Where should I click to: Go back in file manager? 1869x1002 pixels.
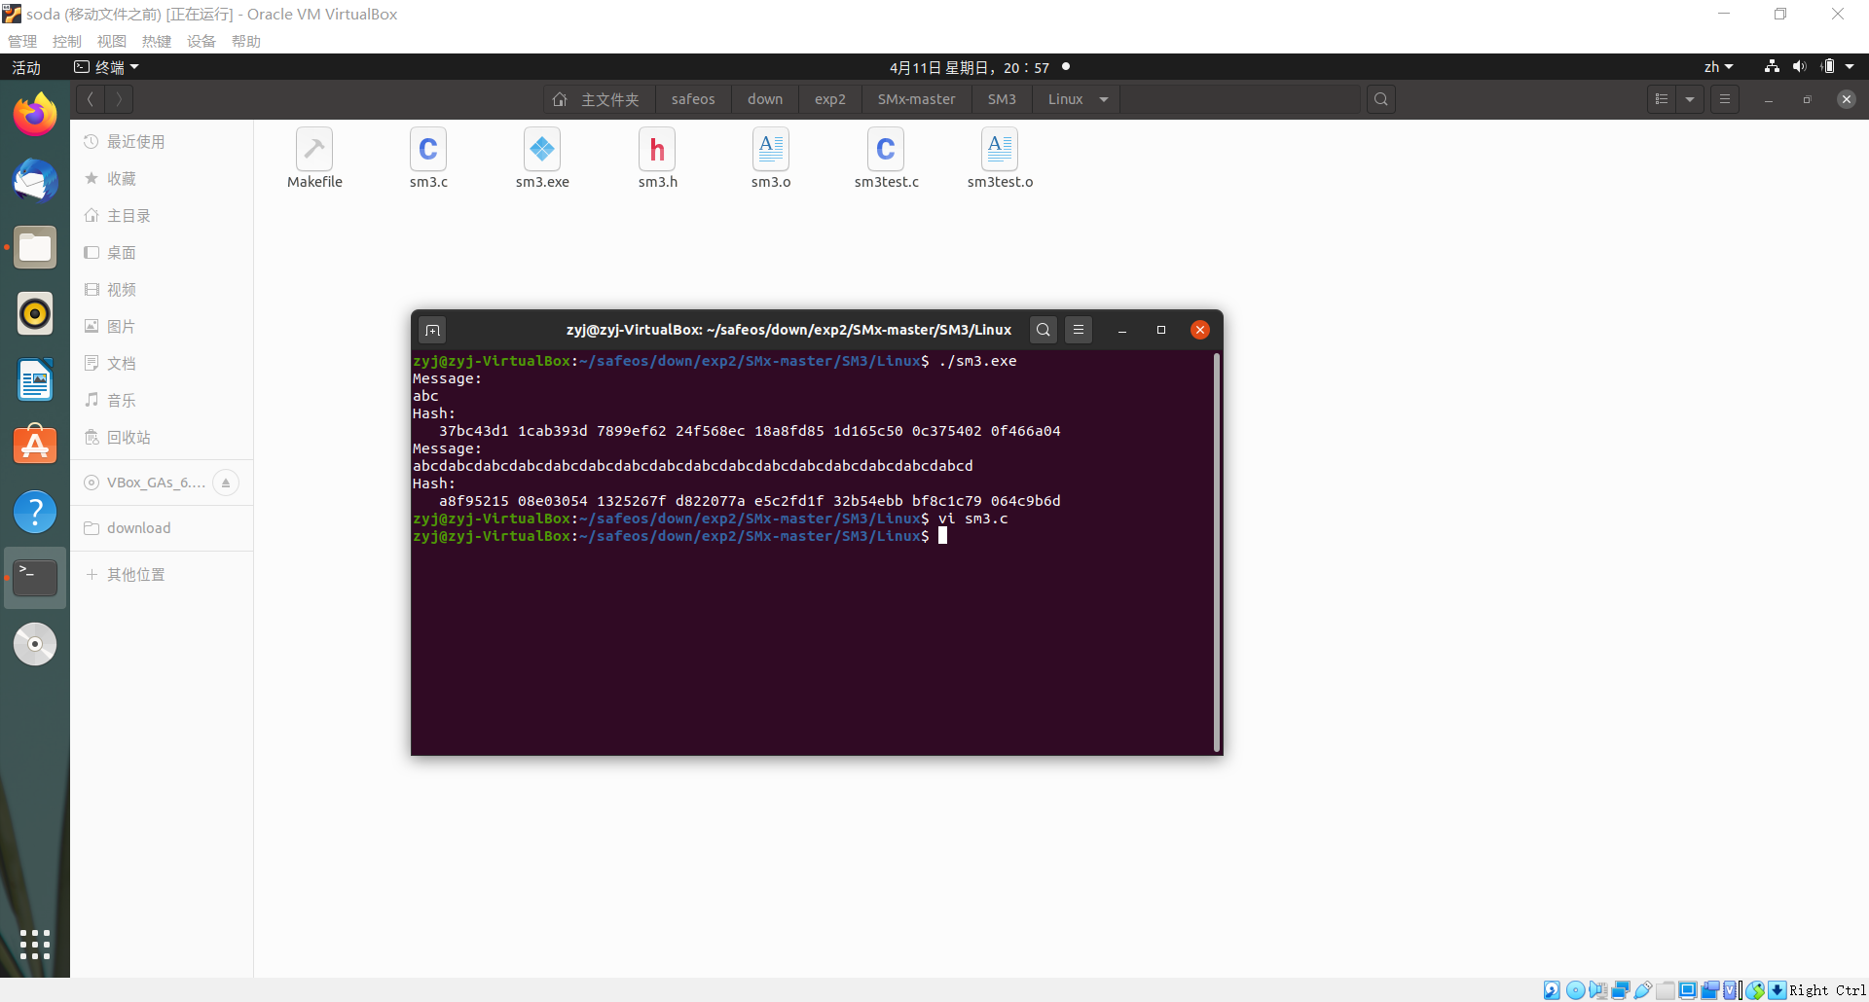90,99
